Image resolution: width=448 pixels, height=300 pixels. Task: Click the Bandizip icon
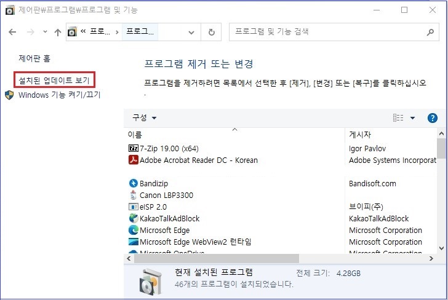tap(134, 183)
